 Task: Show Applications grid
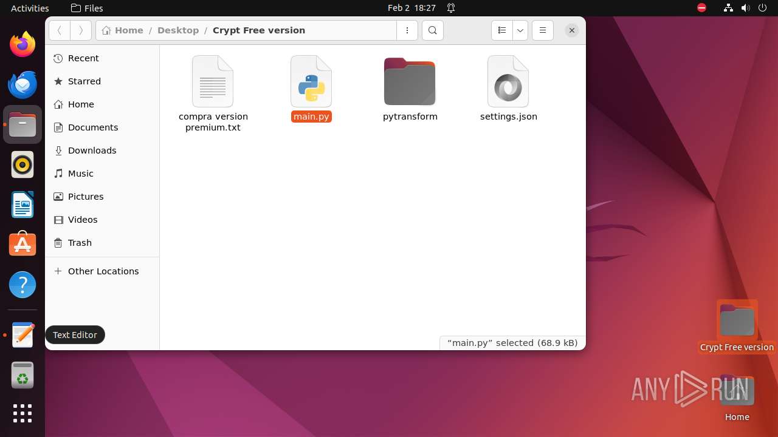pos(22,413)
